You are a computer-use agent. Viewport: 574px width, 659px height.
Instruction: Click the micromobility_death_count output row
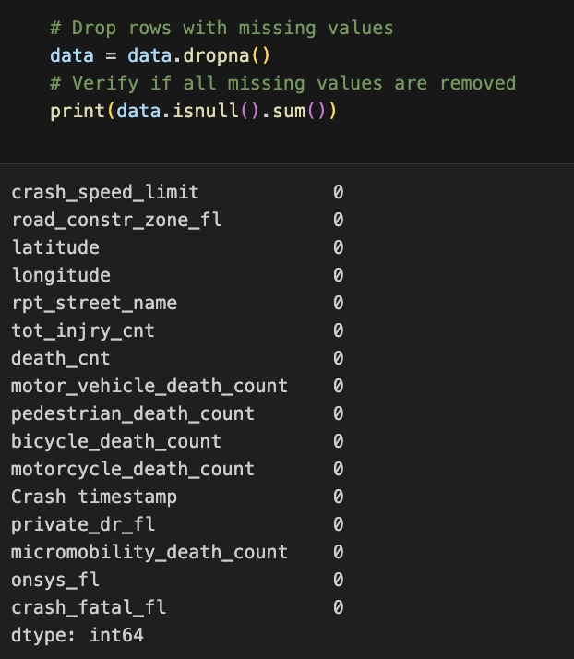click(x=178, y=552)
